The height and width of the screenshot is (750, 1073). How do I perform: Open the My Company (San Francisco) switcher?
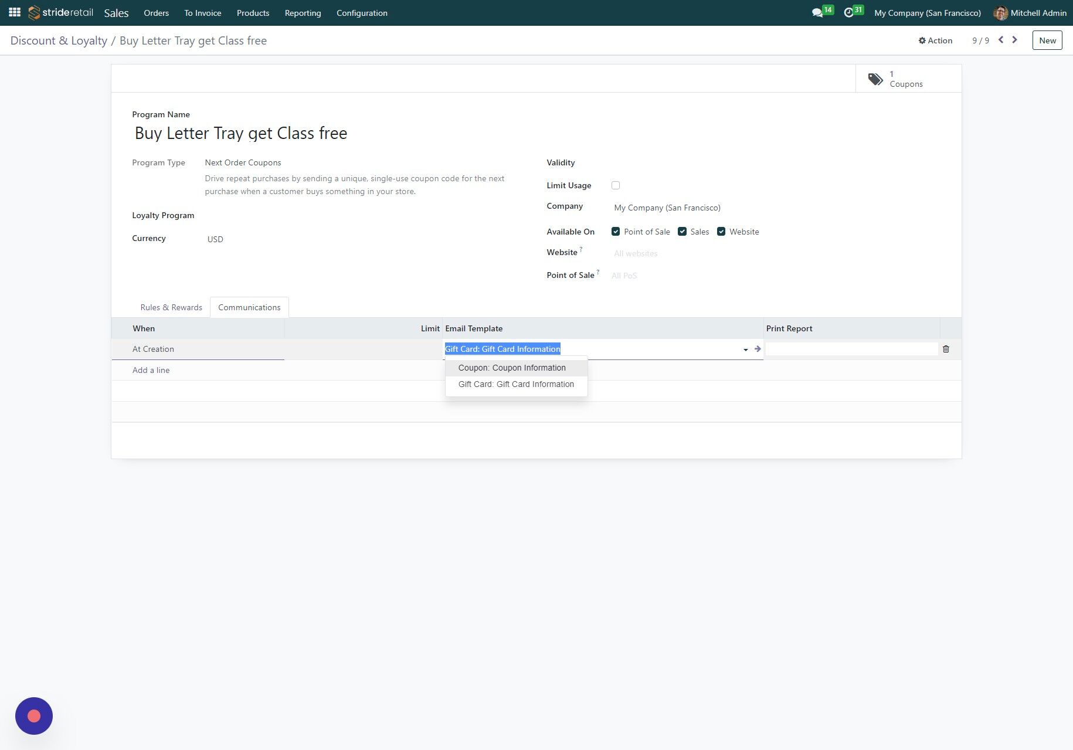[927, 13]
